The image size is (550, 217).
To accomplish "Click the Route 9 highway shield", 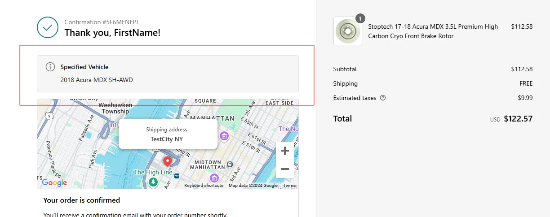I will (49, 116).
